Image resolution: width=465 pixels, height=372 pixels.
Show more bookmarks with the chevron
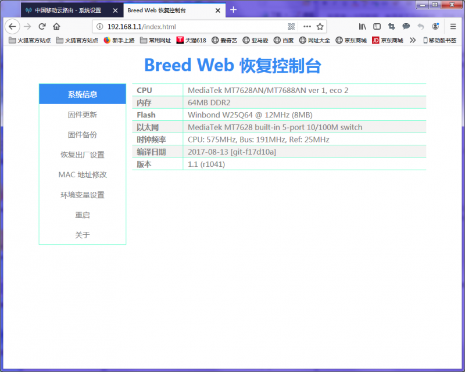click(413, 40)
